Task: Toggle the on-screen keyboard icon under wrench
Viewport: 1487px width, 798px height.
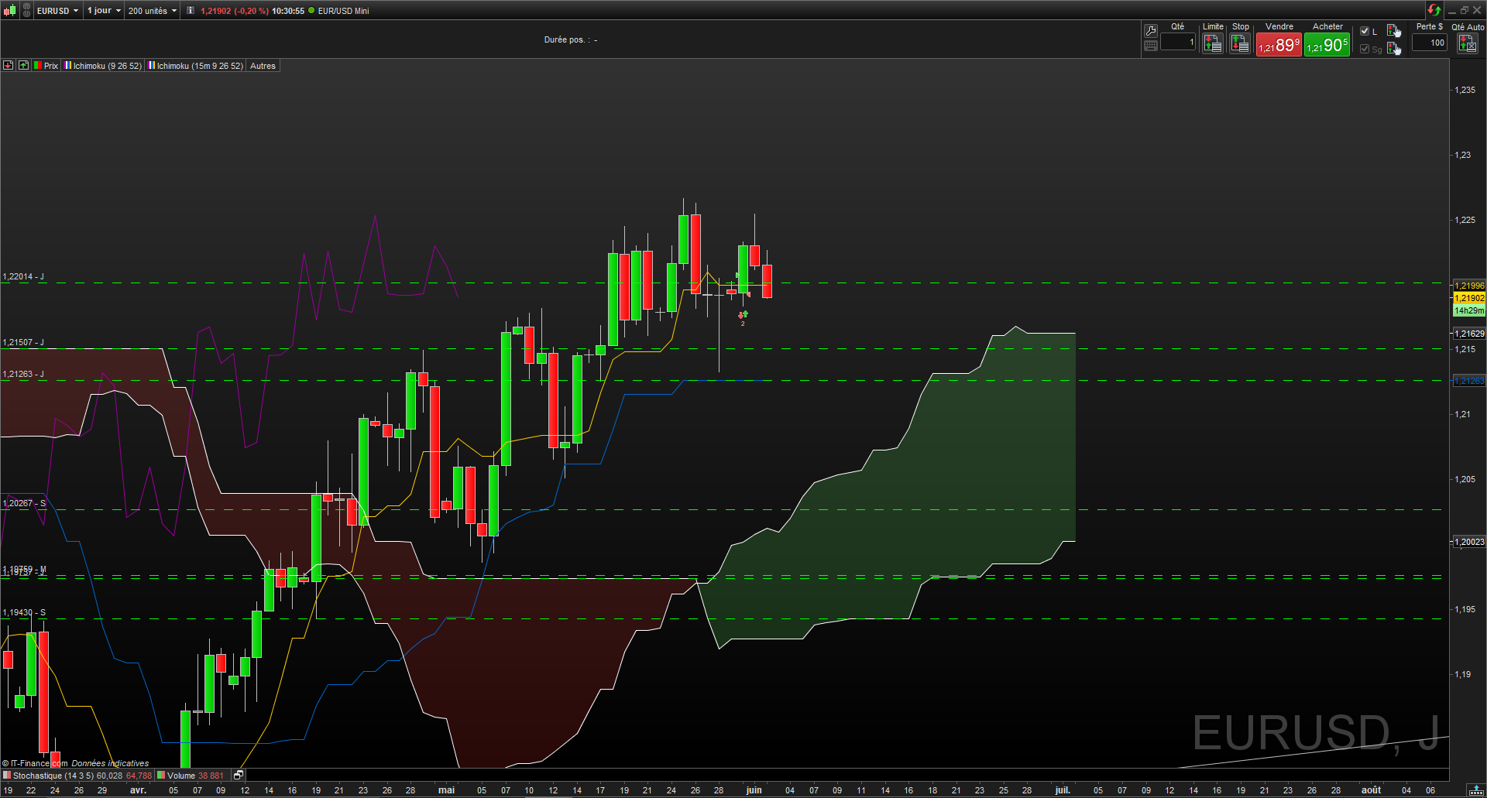Action: pyautogui.click(x=1151, y=46)
